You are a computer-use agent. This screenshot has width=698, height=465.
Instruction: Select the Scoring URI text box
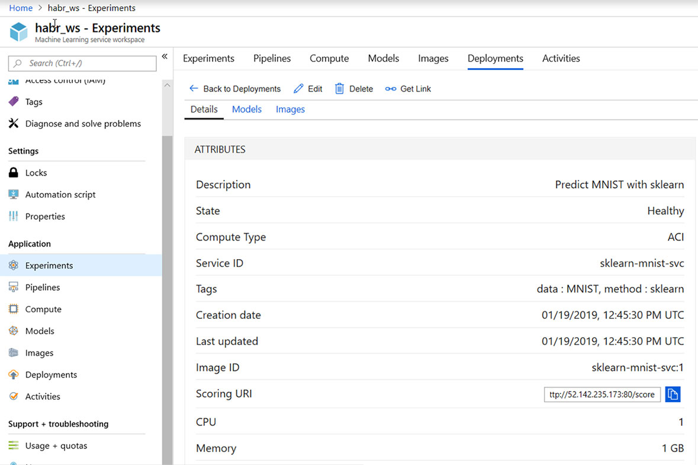pyautogui.click(x=601, y=395)
